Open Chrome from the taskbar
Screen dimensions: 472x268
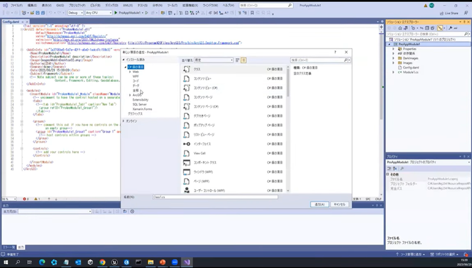click(102, 263)
